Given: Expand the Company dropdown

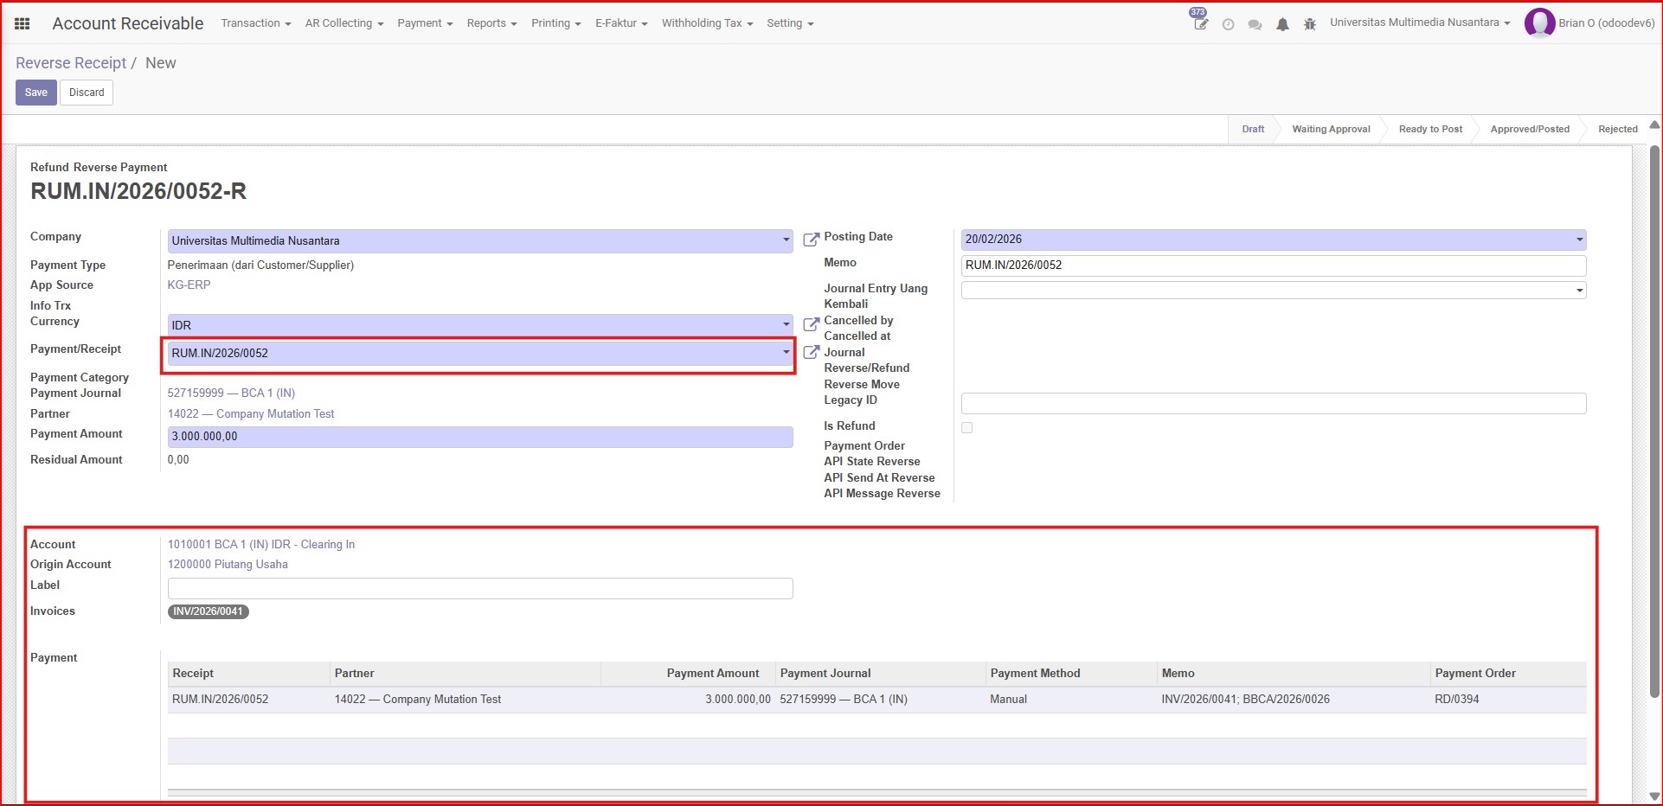Looking at the screenshot, I should tap(786, 240).
